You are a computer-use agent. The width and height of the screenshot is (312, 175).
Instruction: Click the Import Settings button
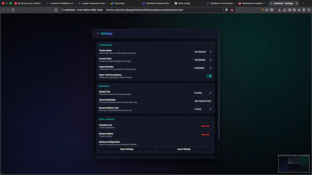coord(184,149)
